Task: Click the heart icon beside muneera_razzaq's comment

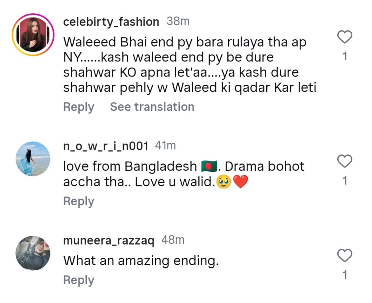Action: click(x=344, y=256)
